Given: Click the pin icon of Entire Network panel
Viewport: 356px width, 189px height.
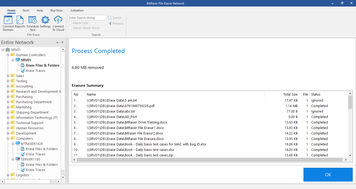Looking at the screenshot, I should (x=62, y=42).
